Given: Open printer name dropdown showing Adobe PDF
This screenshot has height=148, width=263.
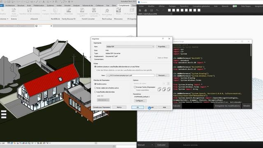Looking at the screenshot, I should pos(130,46).
